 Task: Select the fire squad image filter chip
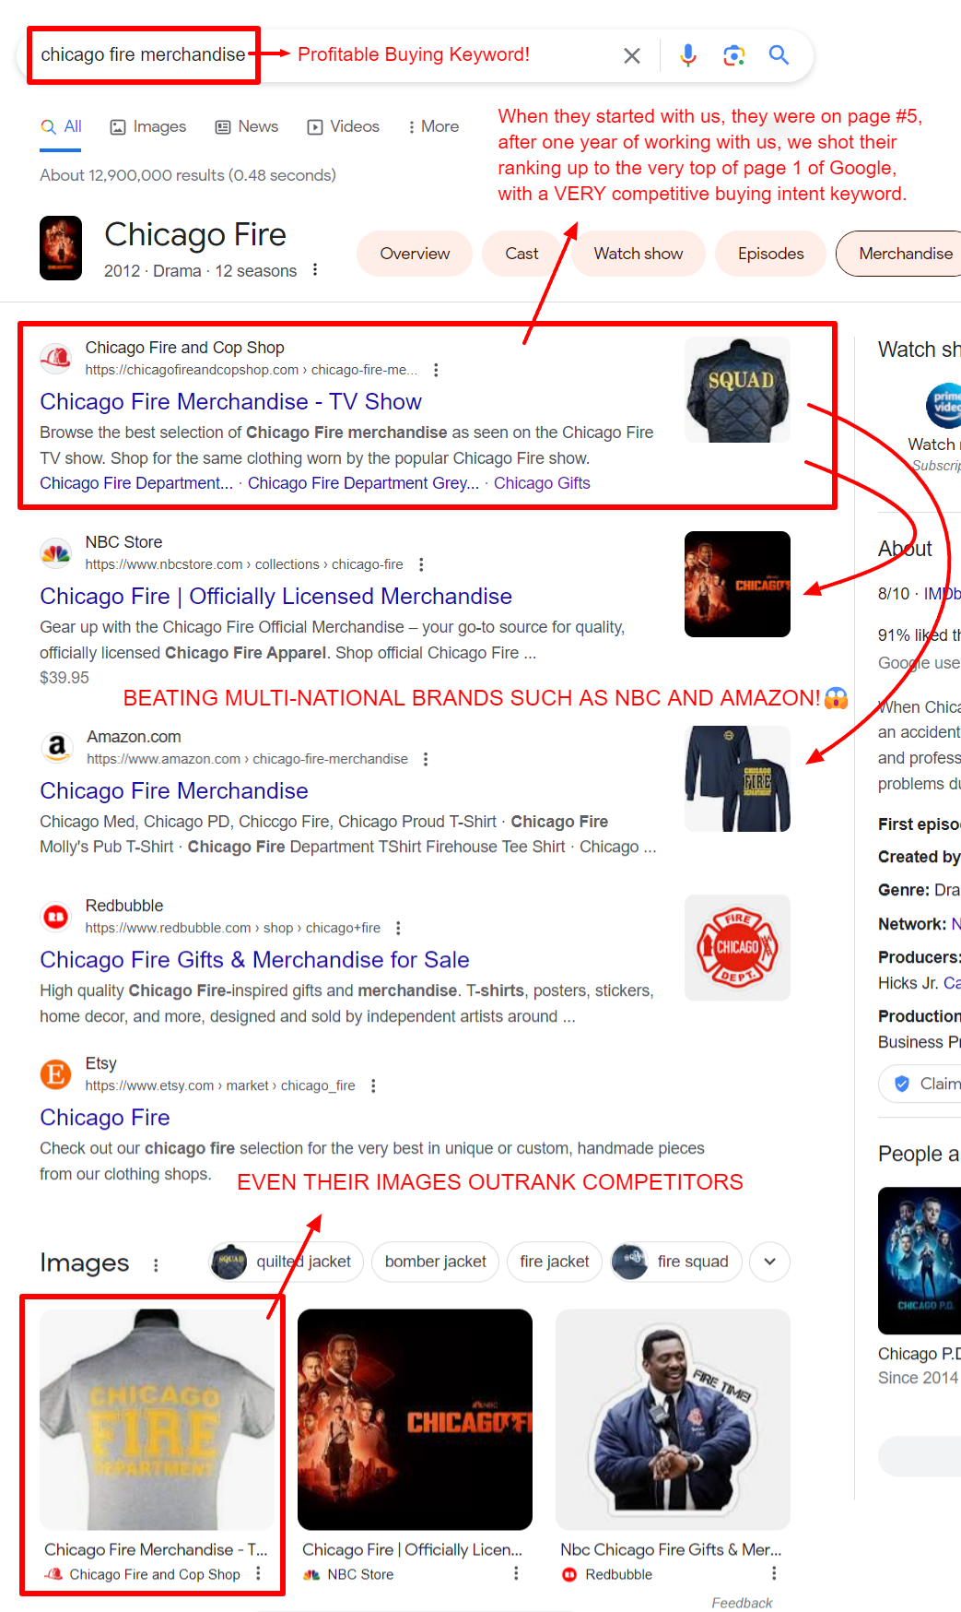coord(675,1262)
